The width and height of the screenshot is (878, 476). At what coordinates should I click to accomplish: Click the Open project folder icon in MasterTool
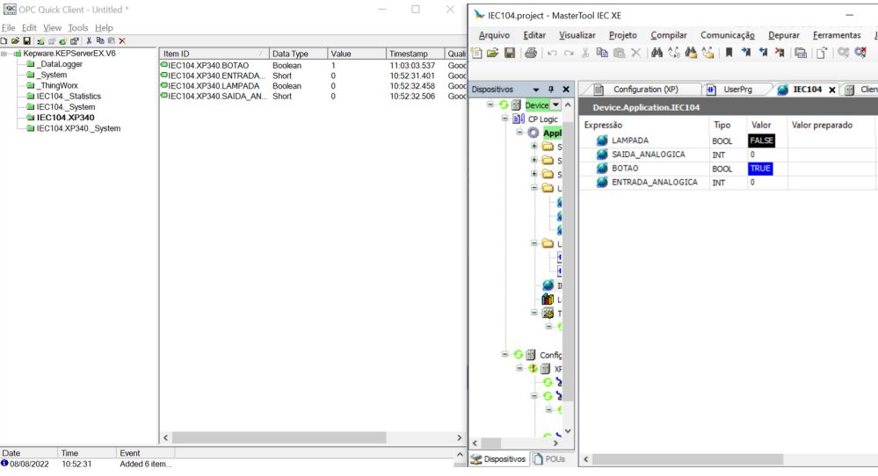(x=493, y=53)
